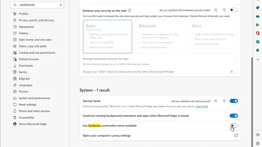
Task: Open sidebar settings gear icon
Action: [x=258, y=143]
